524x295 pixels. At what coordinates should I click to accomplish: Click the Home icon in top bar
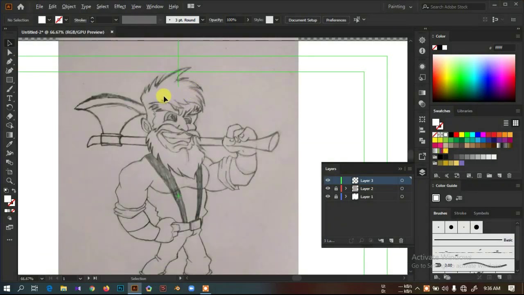pos(20,7)
